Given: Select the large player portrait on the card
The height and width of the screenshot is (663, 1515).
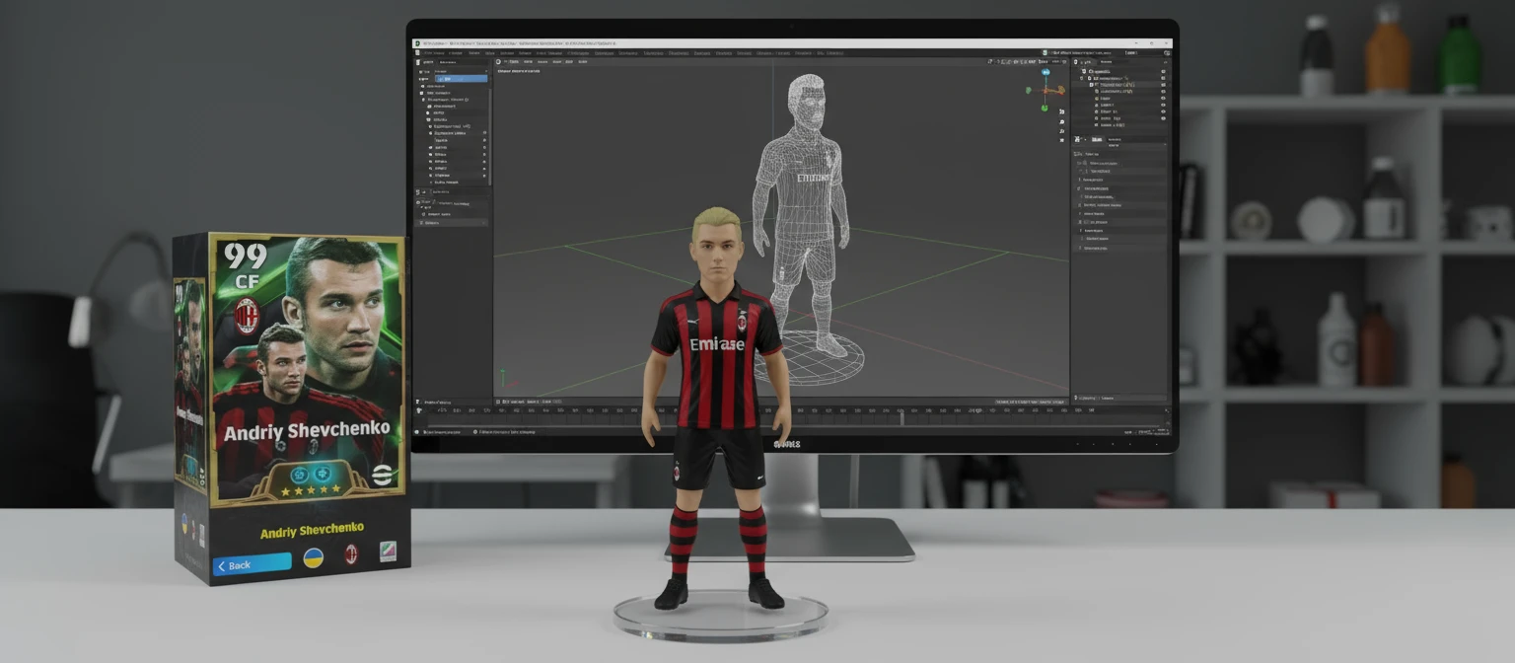Looking at the screenshot, I should click(x=341, y=306).
